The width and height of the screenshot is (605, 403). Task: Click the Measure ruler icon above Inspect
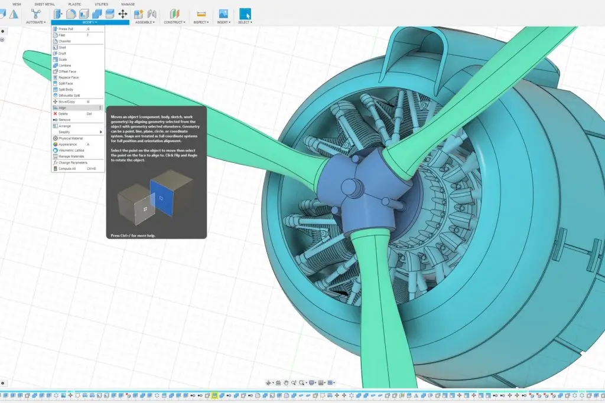(201, 14)
